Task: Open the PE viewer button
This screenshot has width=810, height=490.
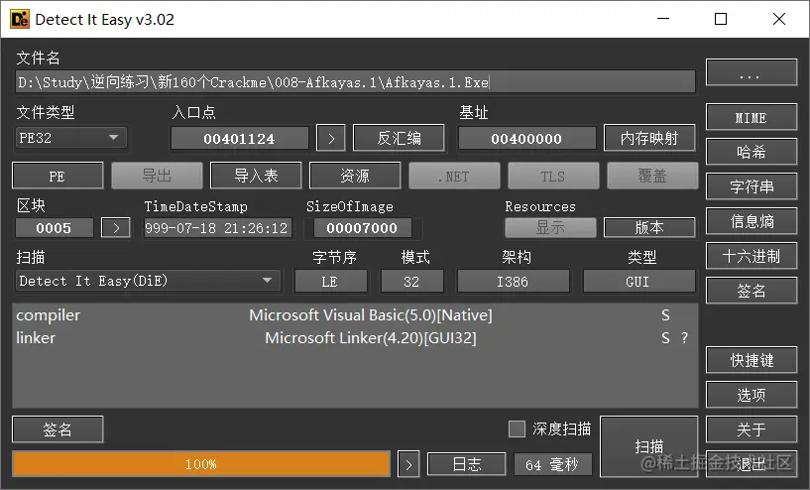Action: pyautogui.click(x=58, y=176)
